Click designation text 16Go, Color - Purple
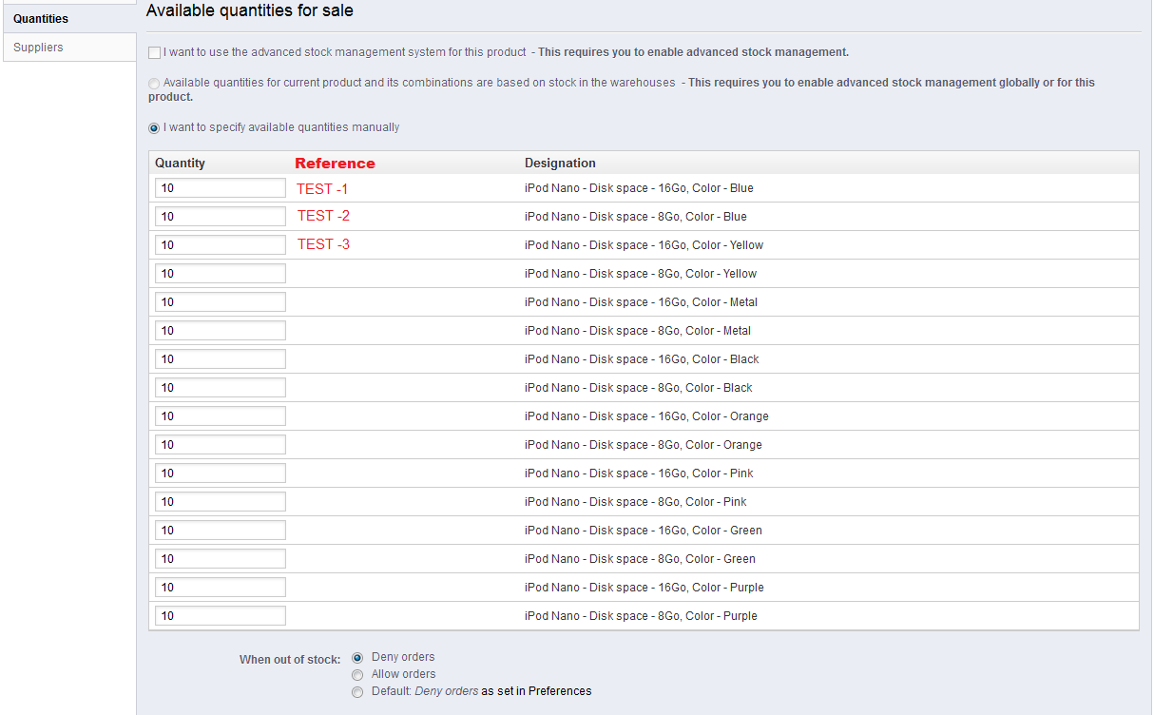 [644, 588]
